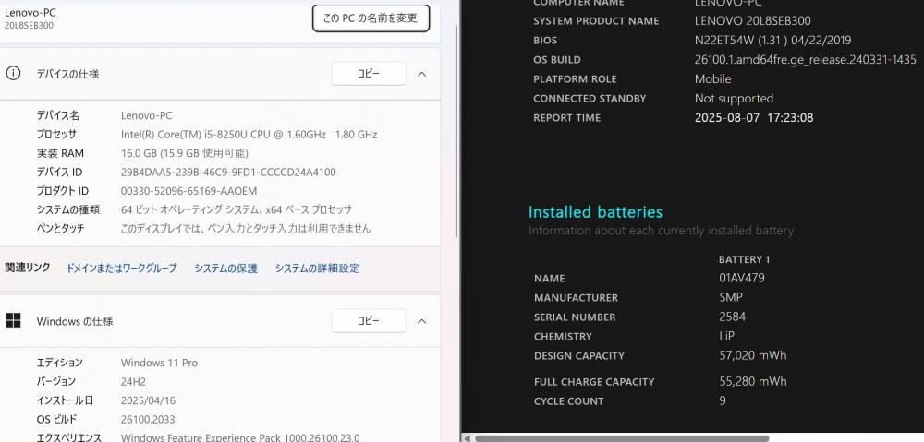Screen dimensions: 924x442
Task: Click the 20L8SEB300 model text under Lenovo-PC
Action: (x=29, y=26)
